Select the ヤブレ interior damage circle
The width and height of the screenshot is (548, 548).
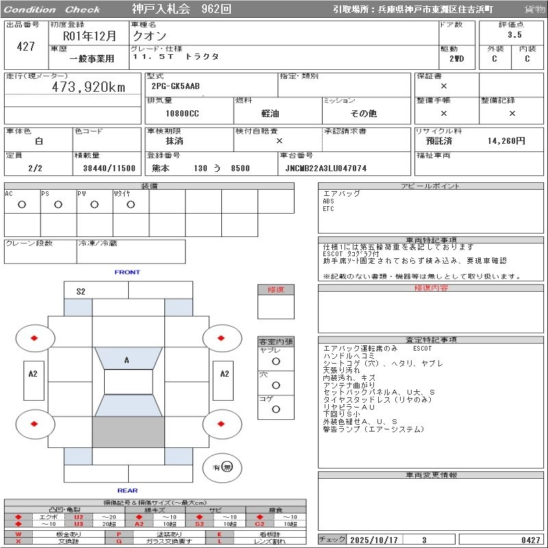pos(275,361)
